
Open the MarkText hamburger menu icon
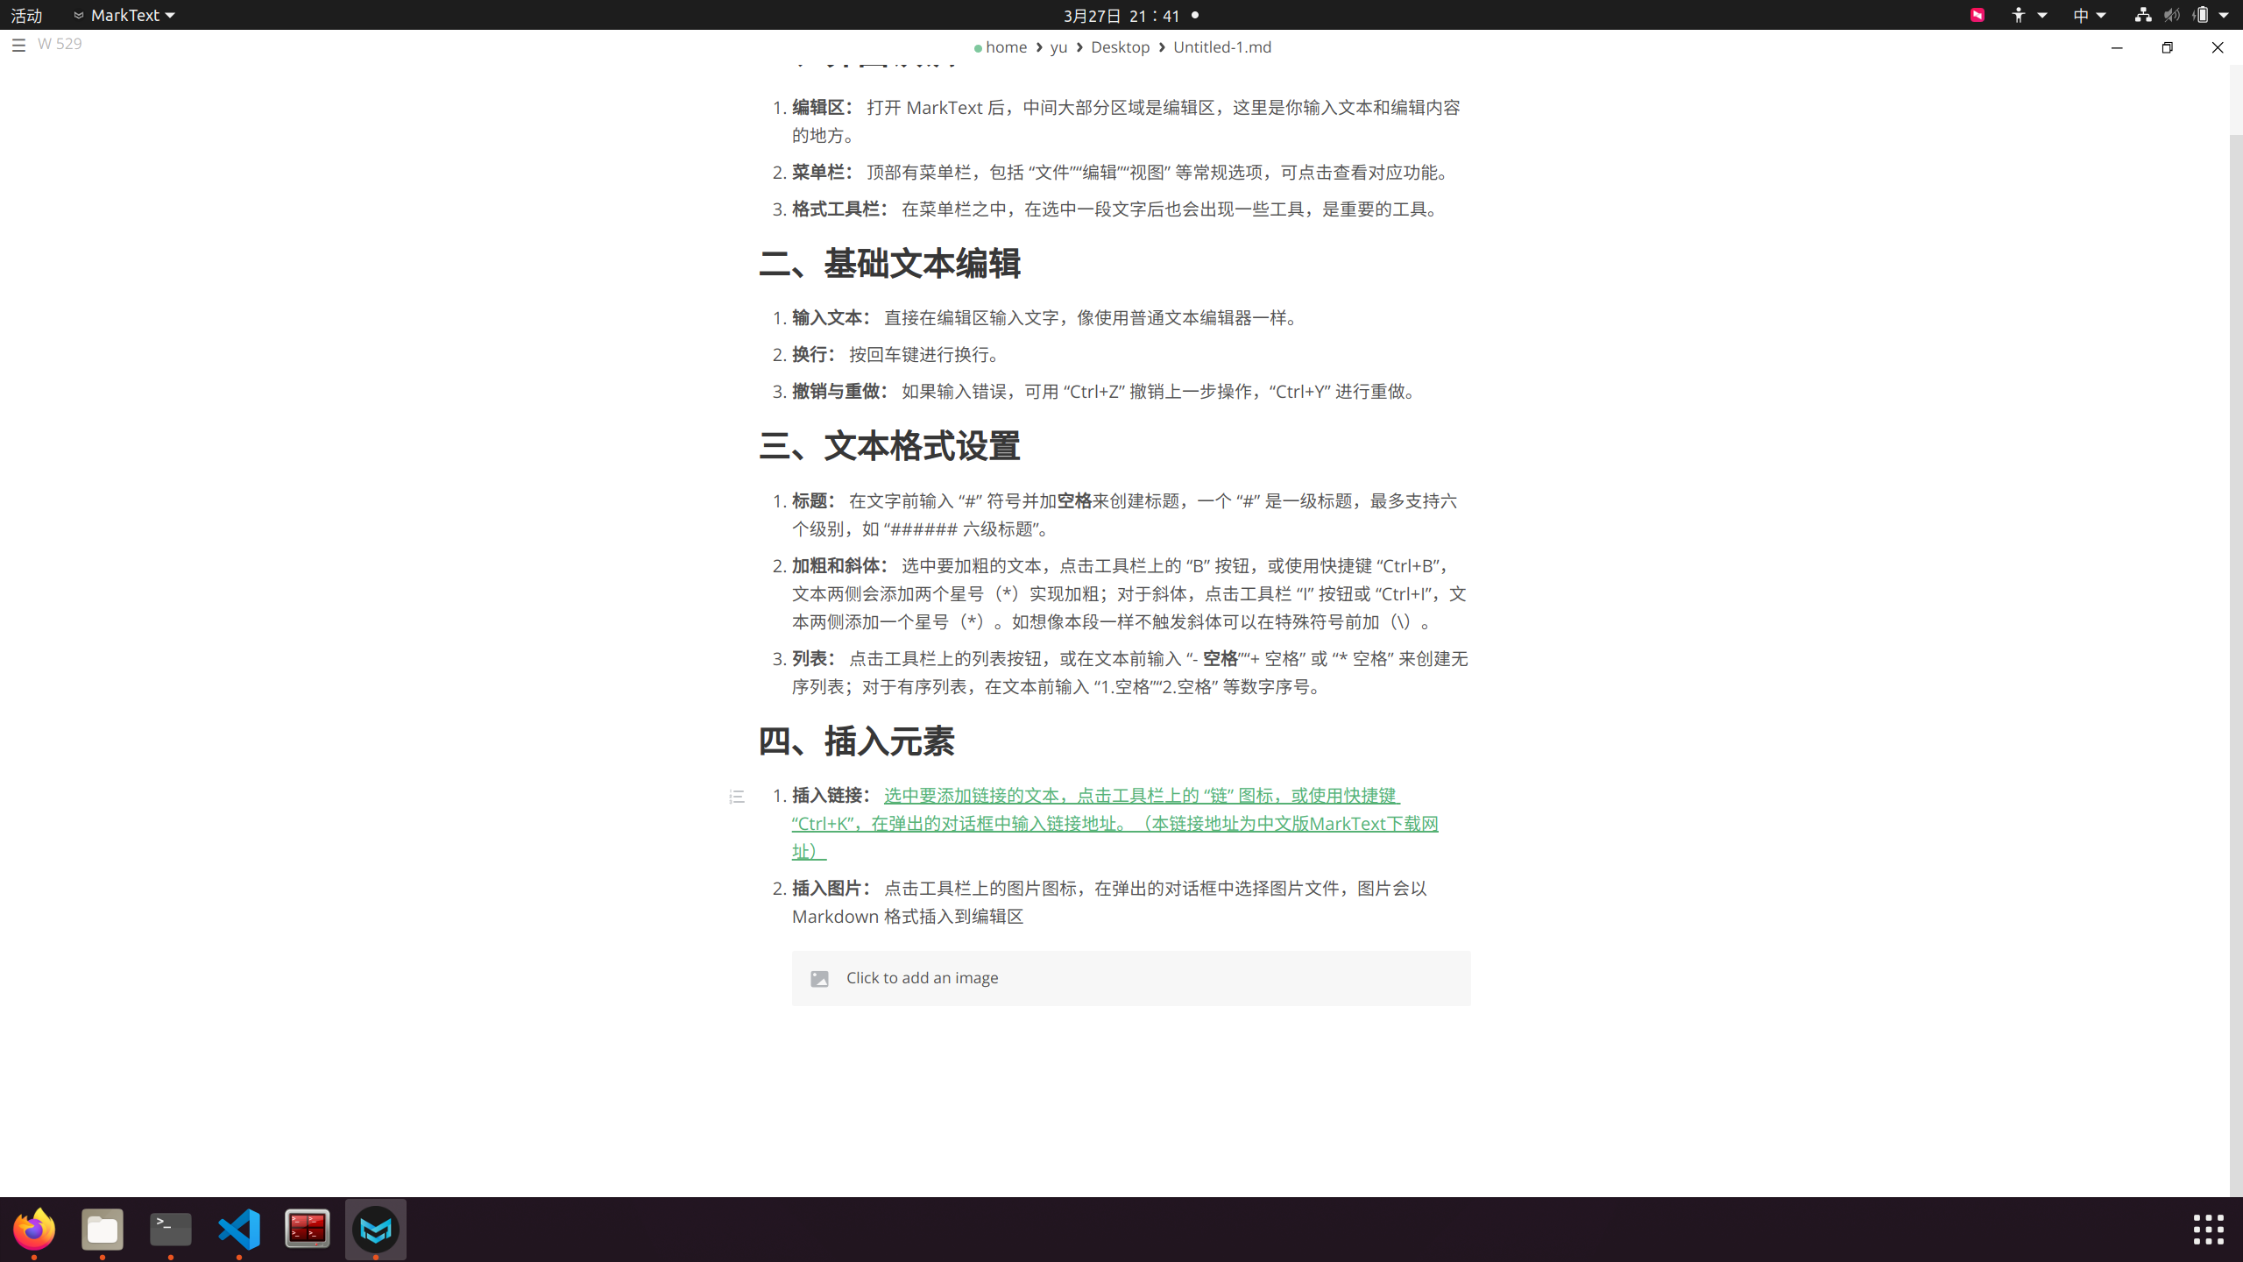coord(18,45)
